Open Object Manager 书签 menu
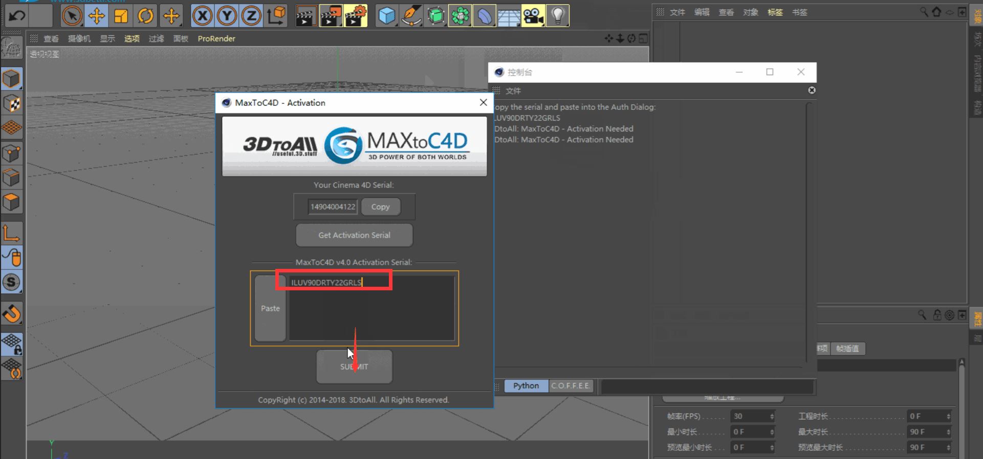983x459 pixels. (800, 12)
